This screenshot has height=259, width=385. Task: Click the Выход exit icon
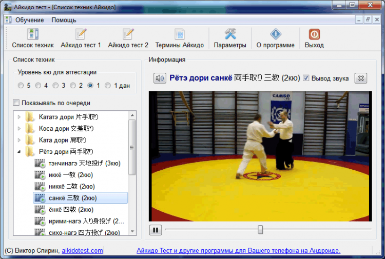point(314,34)
